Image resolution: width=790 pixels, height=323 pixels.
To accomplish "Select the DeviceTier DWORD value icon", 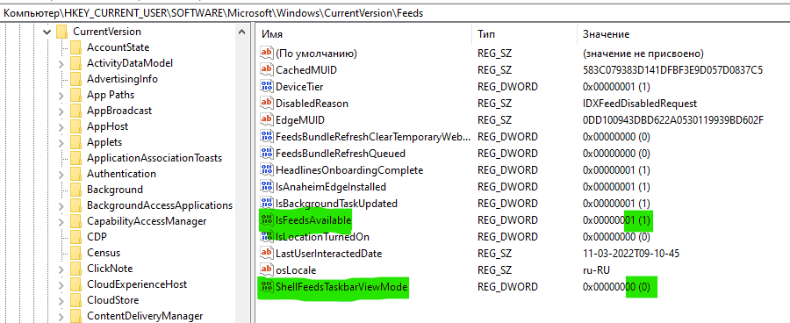I will click(266, 86).
